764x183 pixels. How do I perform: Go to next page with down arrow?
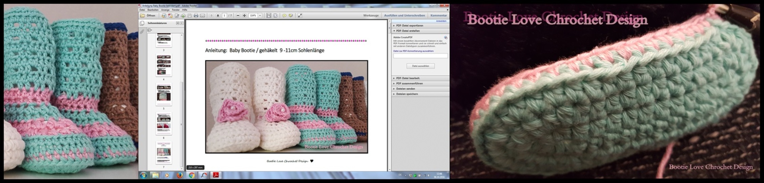coord(218,16)
